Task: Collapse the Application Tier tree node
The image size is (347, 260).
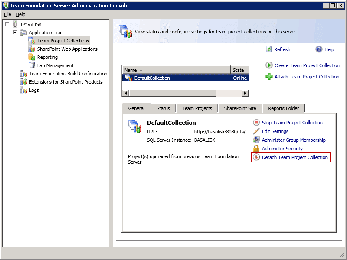Action: tap(16, 32)
